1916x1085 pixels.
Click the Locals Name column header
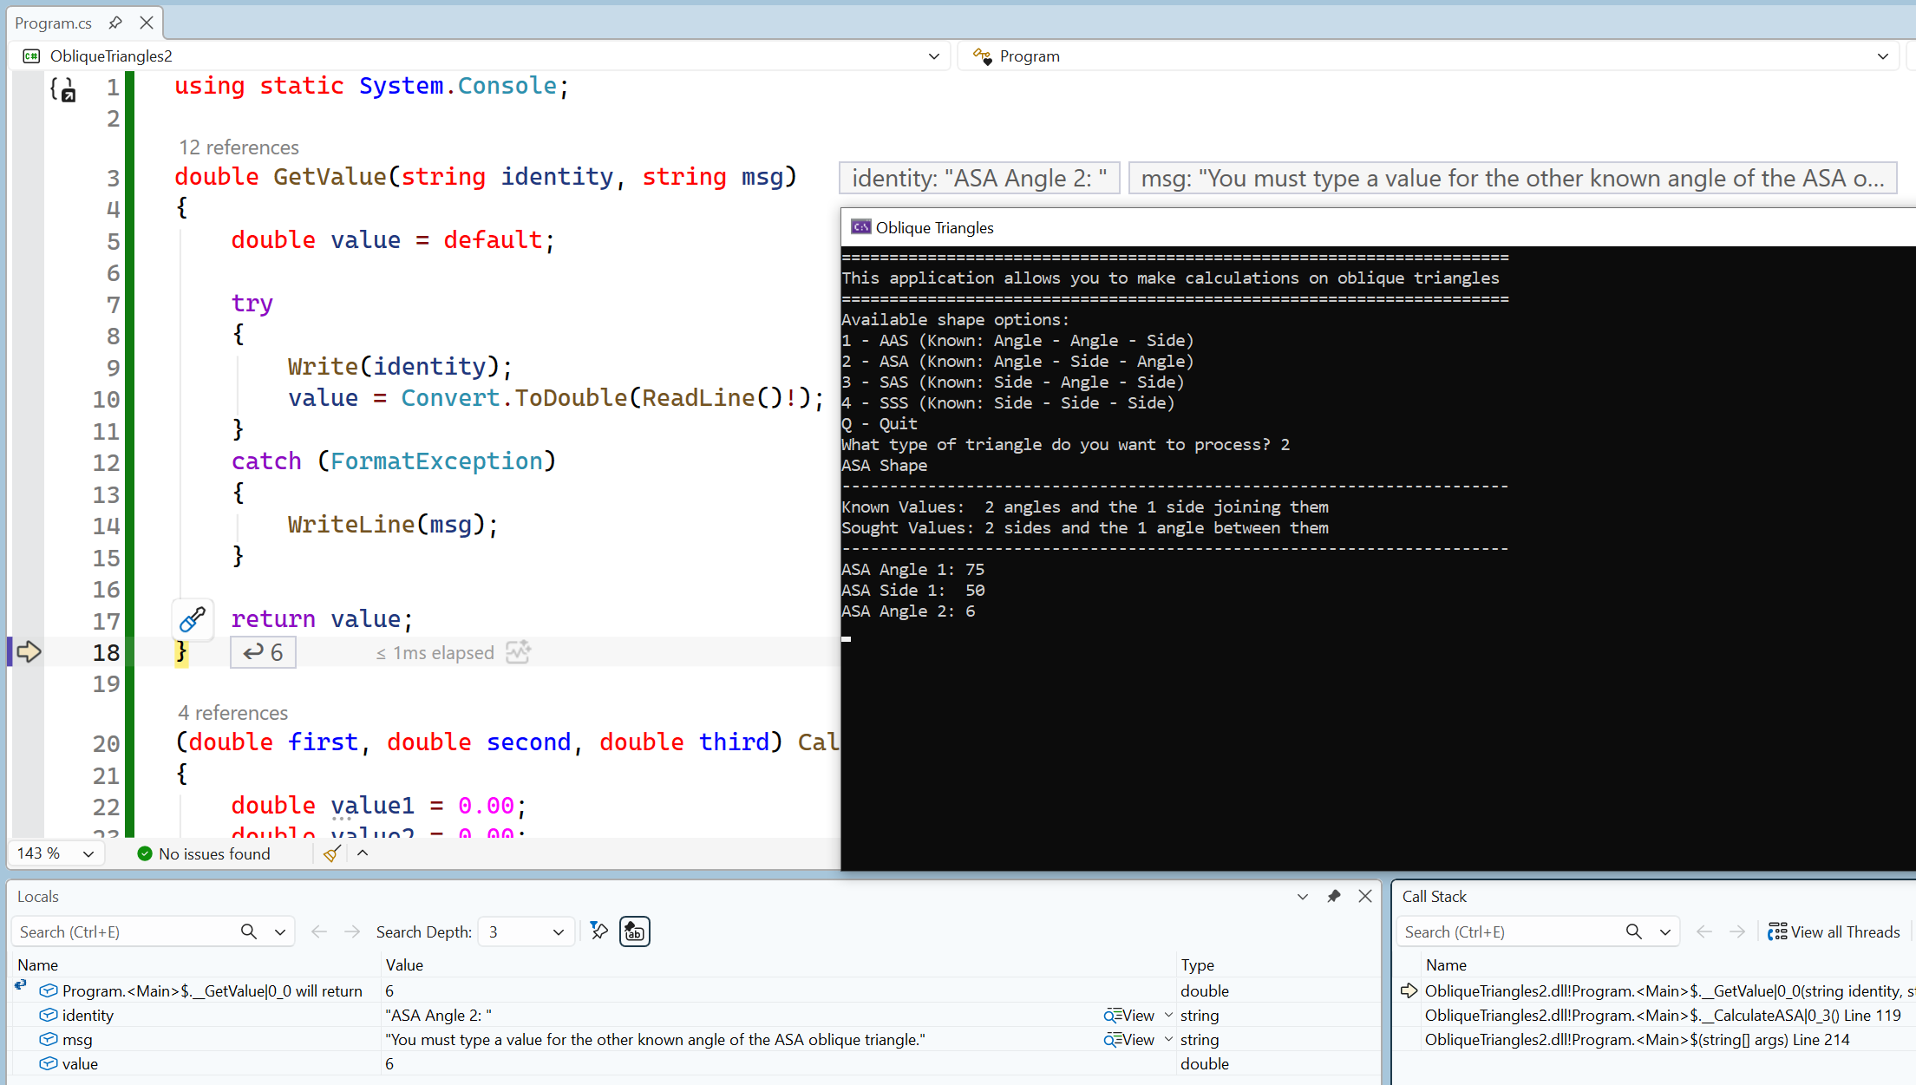38,965
